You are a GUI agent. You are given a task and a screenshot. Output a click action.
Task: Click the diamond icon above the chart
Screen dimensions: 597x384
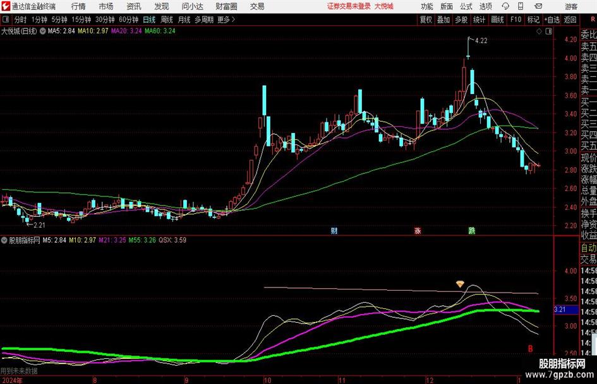tap(539, 32)
